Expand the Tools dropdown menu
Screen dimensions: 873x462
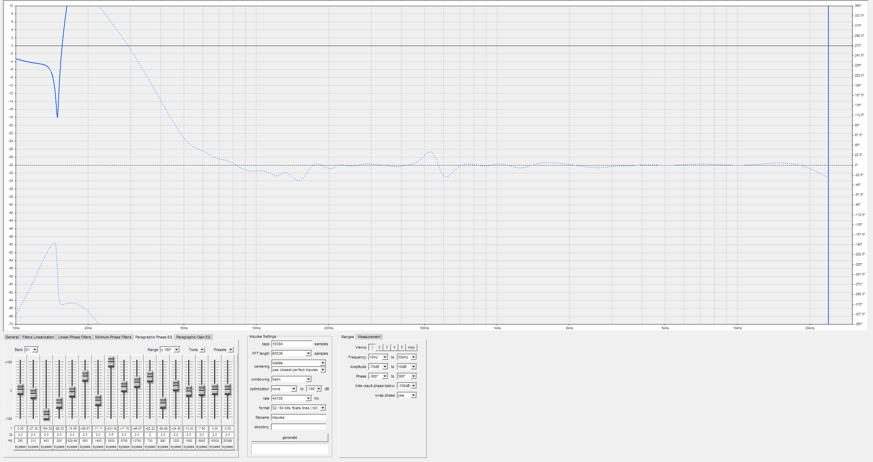coord(202,350)
